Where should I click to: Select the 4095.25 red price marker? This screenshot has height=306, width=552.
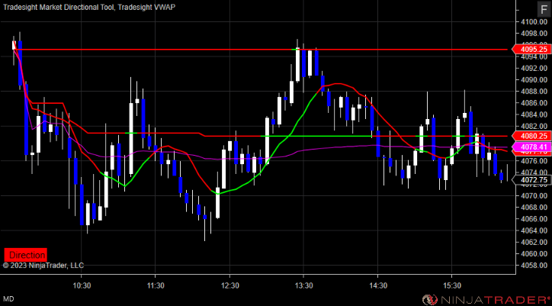tap(531, 50)
